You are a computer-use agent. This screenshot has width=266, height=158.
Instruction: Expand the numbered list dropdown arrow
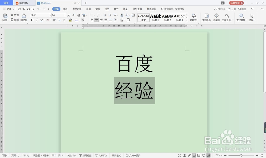click(101, 15)
